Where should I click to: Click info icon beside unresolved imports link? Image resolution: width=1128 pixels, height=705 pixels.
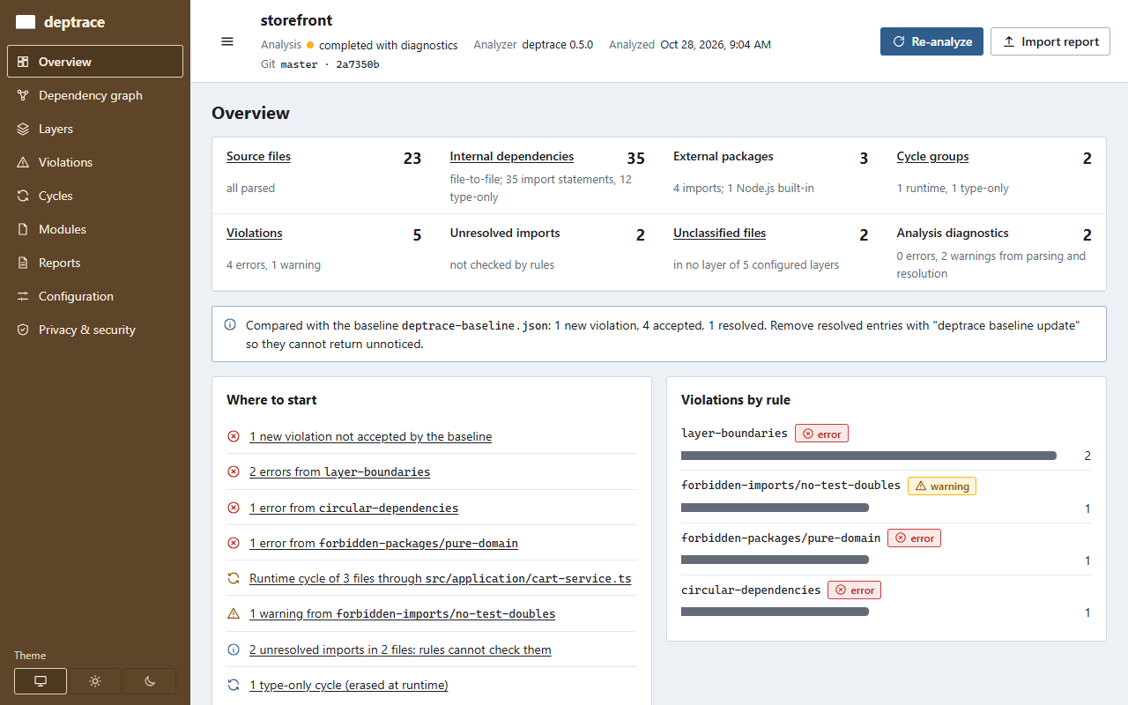(x=234, y=649)
